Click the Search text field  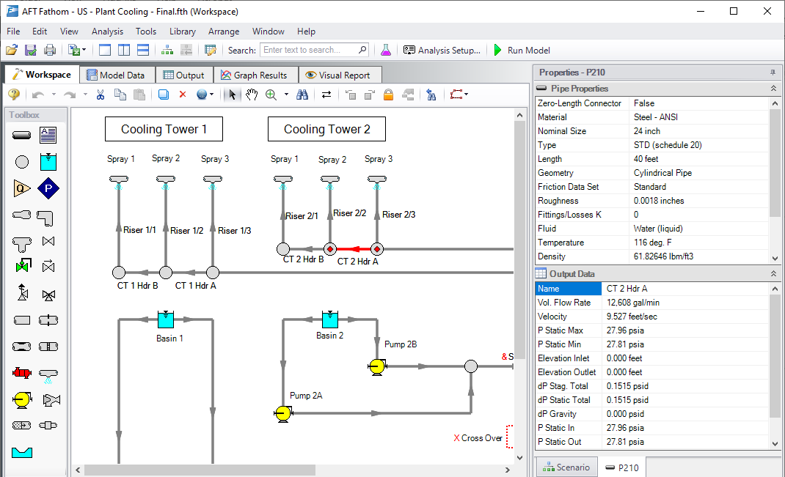coord(310,51)
